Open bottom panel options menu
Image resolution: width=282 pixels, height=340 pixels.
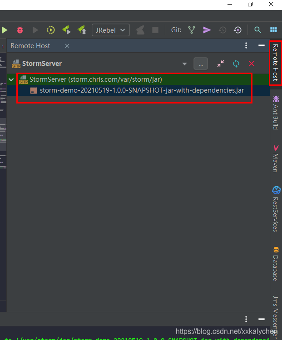tap(246, 319)
